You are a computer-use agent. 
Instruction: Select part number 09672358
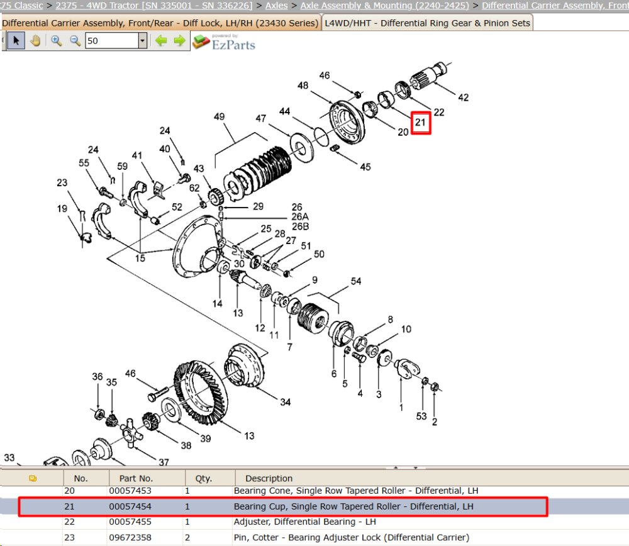click(x=130, y=537)
